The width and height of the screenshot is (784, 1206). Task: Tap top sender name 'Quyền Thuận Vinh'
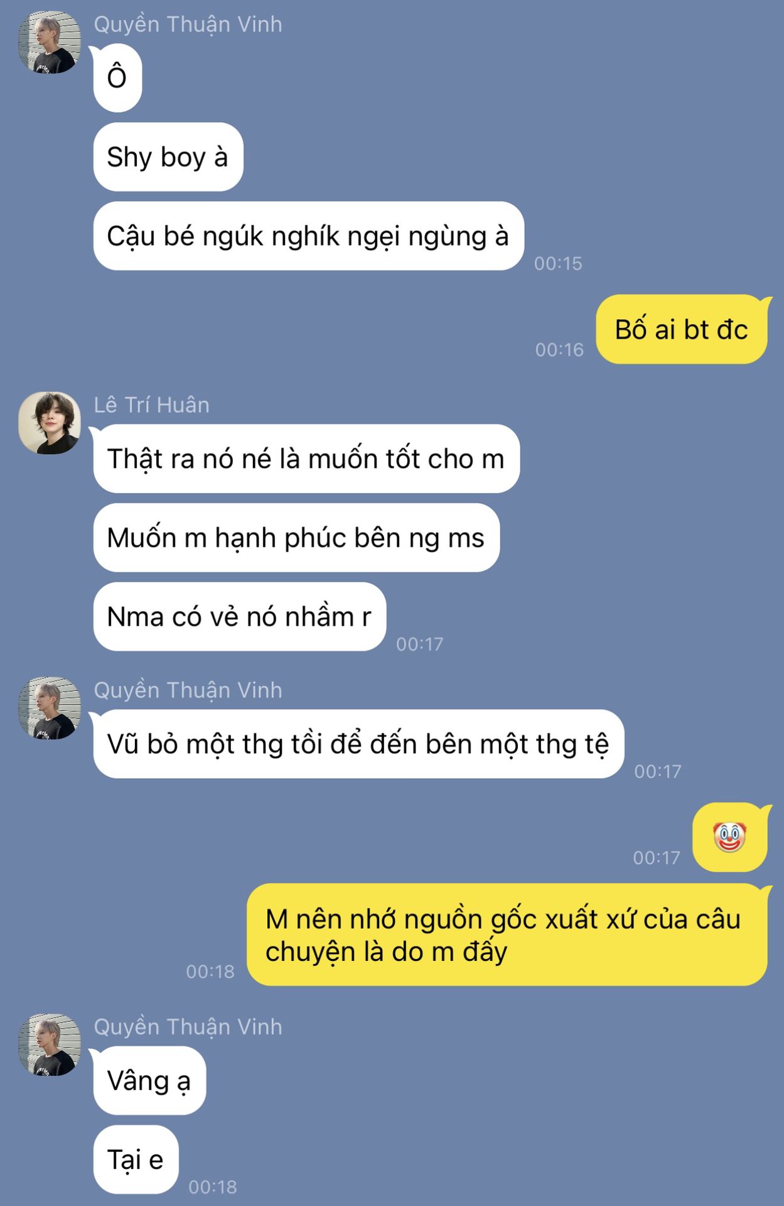[188, 24]
